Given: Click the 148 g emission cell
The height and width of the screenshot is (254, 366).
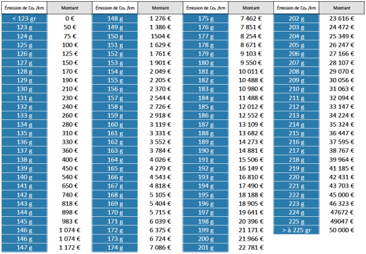Looking at the screenshot, I should pyautogui.click(x=115, y=18).
